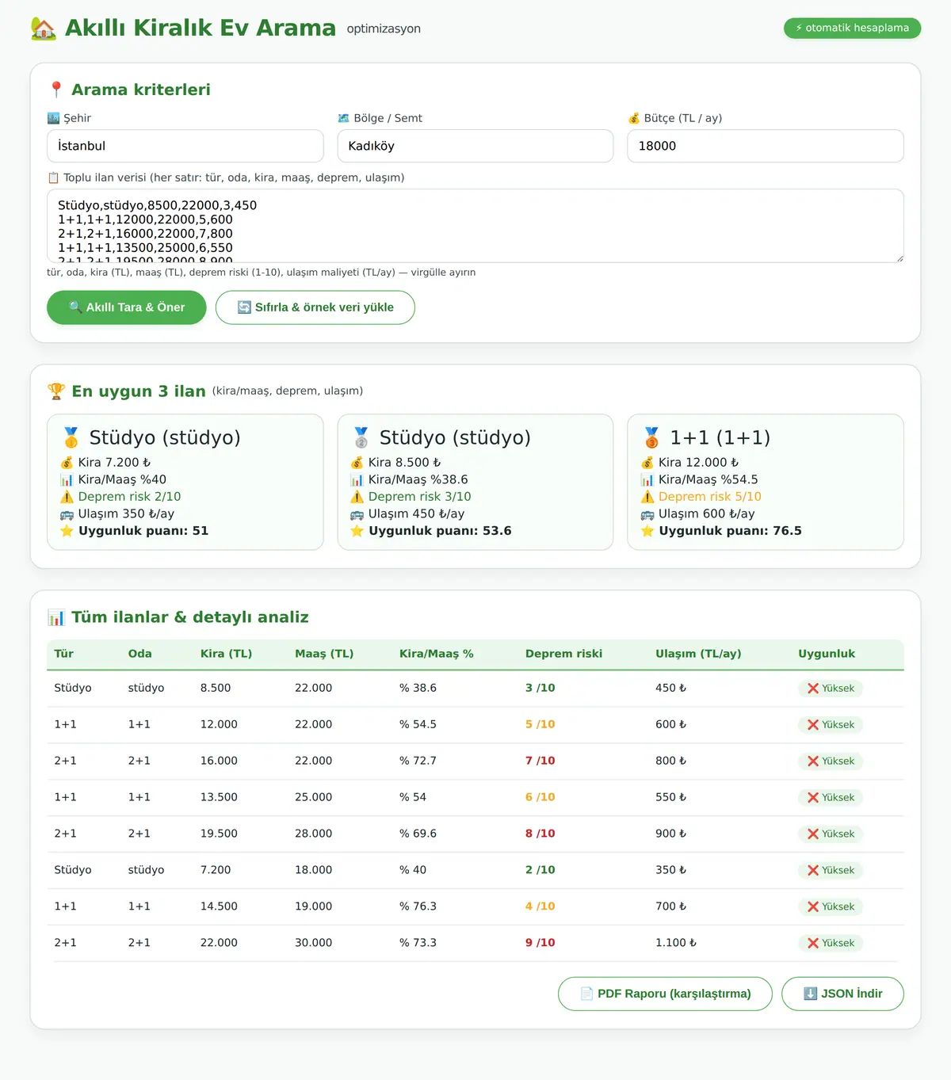This screenshot has width=951, height=1080.
Task: Click the Kira/Maaş % column header
Action: click(436, 654)
